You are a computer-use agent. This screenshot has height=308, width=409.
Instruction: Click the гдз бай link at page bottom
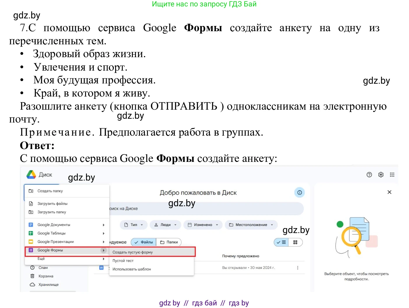click(205, 303)
